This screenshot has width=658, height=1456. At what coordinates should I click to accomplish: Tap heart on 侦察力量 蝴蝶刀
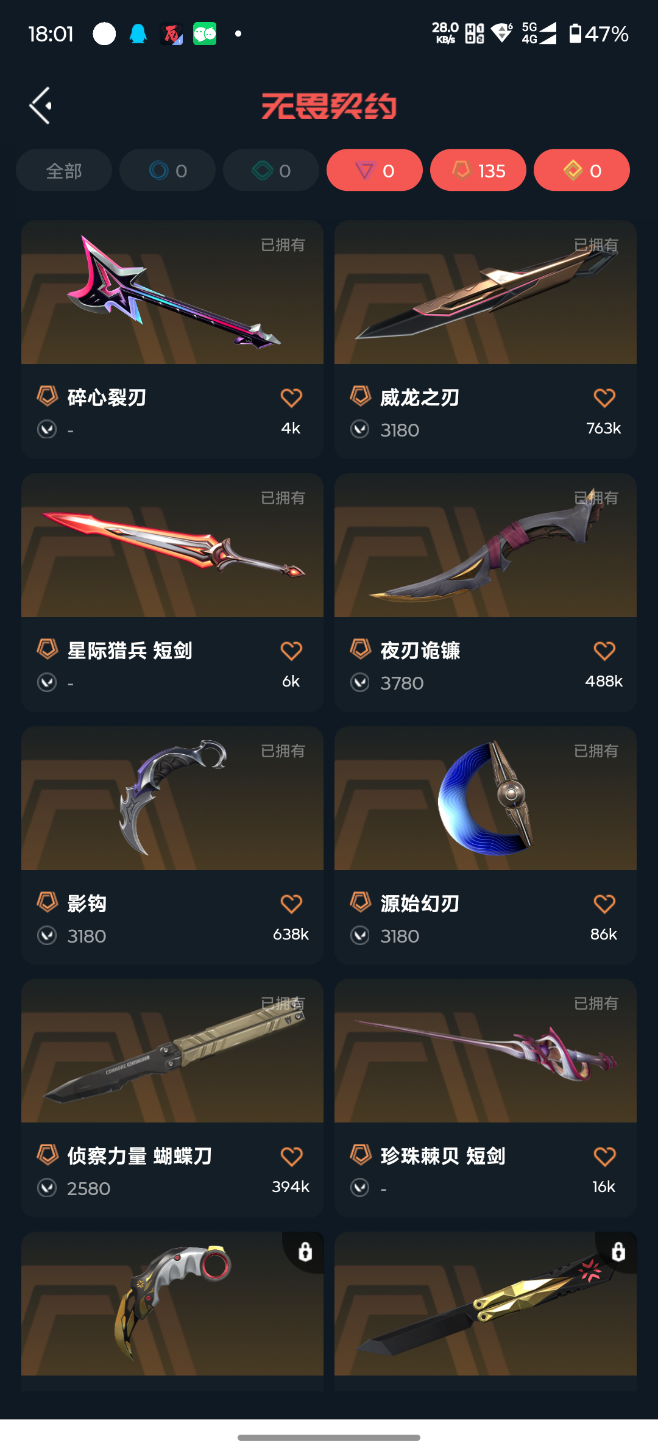click(291, 1157)
